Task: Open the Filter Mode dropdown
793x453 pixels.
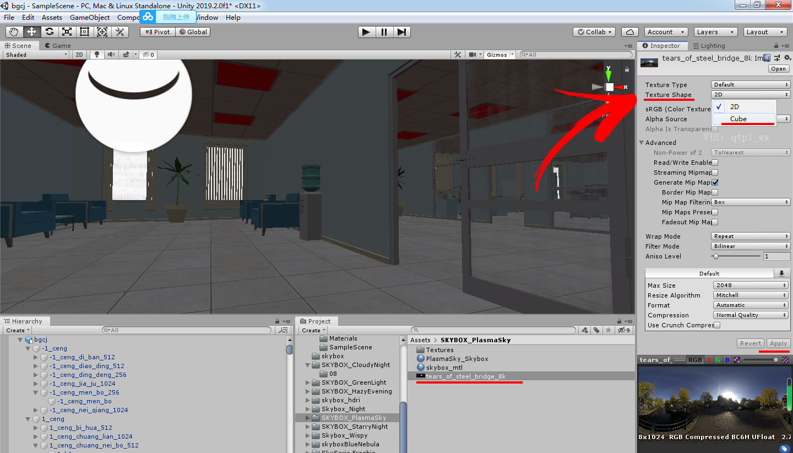Action: [751, 246]
